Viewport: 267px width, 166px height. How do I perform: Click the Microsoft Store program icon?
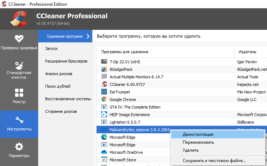click(x=104, y=160)
